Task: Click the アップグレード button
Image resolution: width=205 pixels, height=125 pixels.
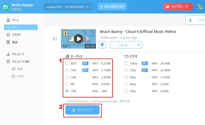Action: pos(178,7)
